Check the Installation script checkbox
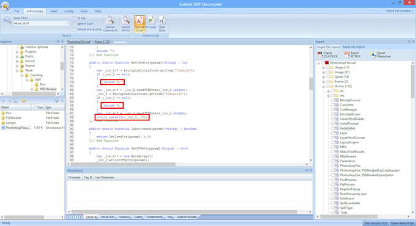The width and height of the screenshot is (416, 226). (x=333, y=128)
